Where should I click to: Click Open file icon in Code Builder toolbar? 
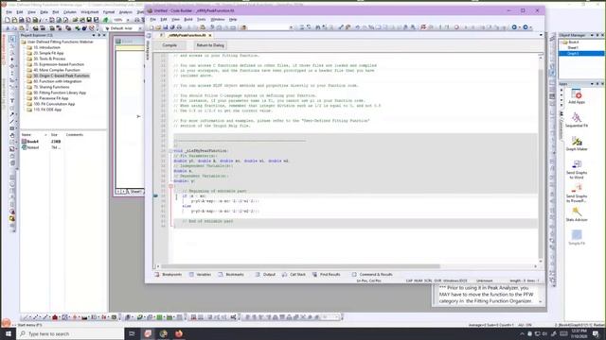158,27
